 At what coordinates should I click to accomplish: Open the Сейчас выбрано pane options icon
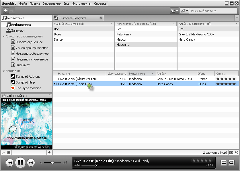click(x=50, y=96)
